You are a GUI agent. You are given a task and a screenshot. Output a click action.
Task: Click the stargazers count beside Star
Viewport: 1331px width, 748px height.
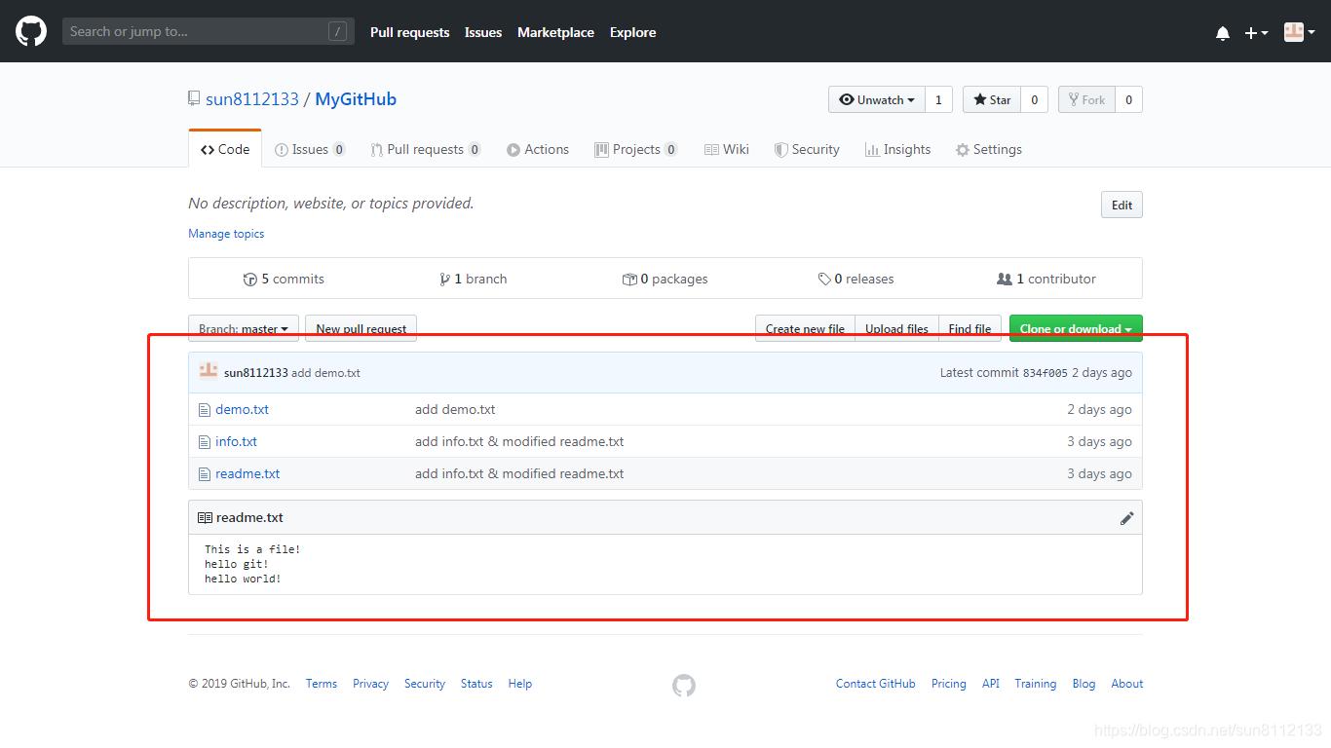tap(1034, 99)
